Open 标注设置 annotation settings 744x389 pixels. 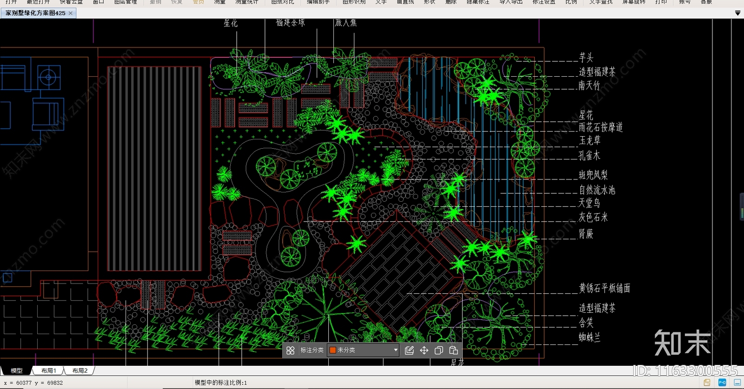544,2
